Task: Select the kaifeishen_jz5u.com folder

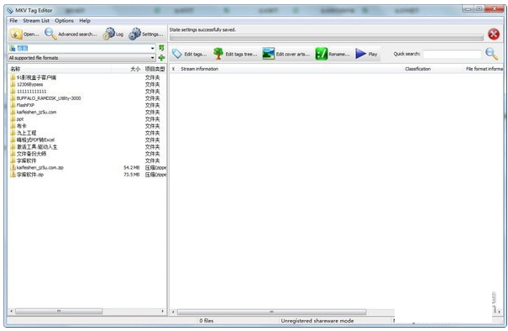Action: 36,112
